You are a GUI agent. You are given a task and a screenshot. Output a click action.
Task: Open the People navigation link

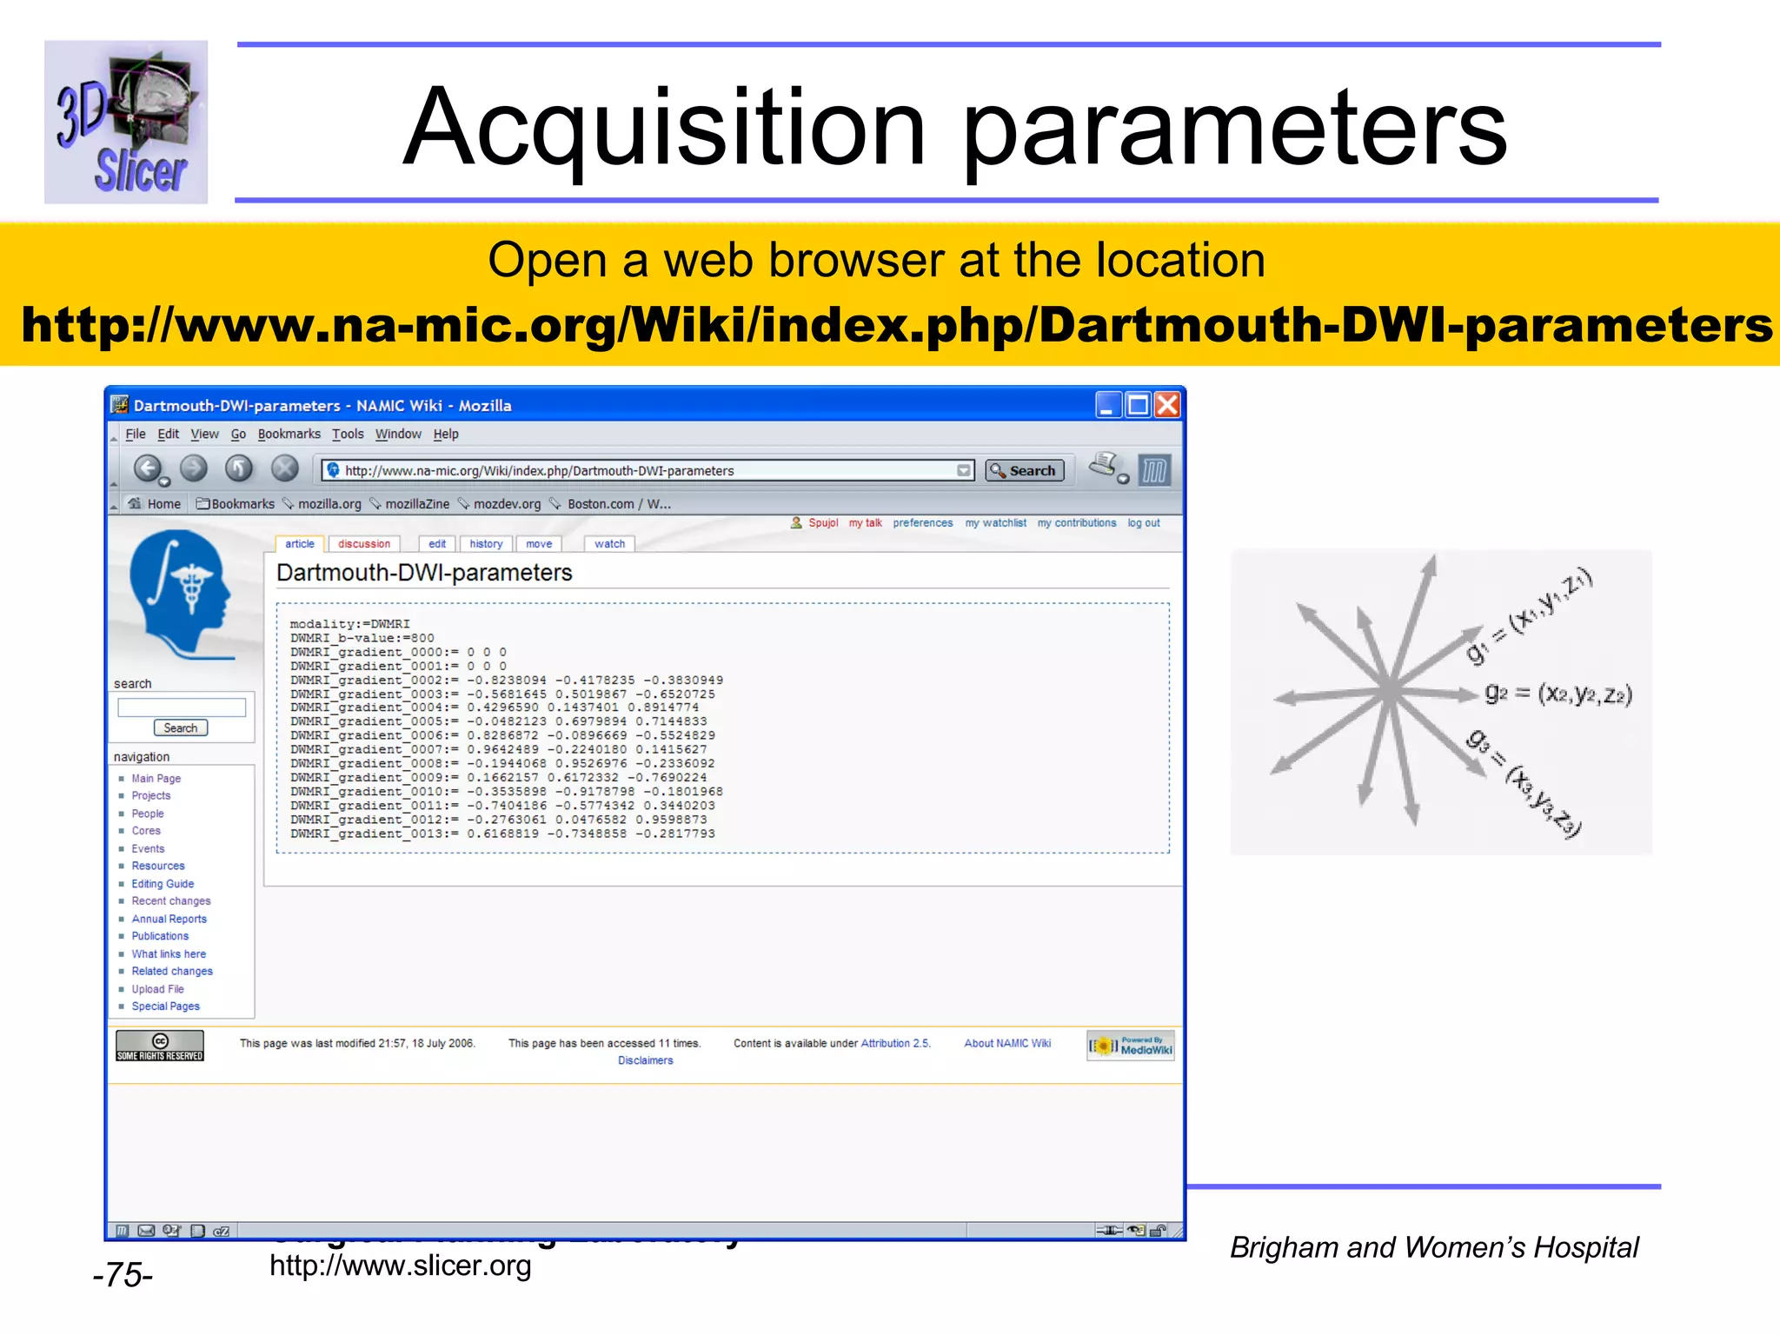click(x=148, y=814)
